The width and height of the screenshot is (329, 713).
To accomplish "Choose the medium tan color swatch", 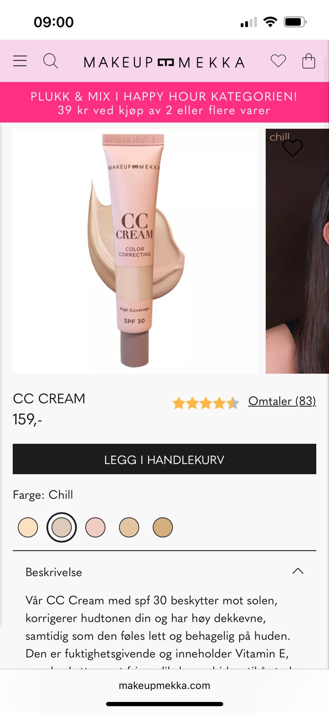I will pos(129,528).
